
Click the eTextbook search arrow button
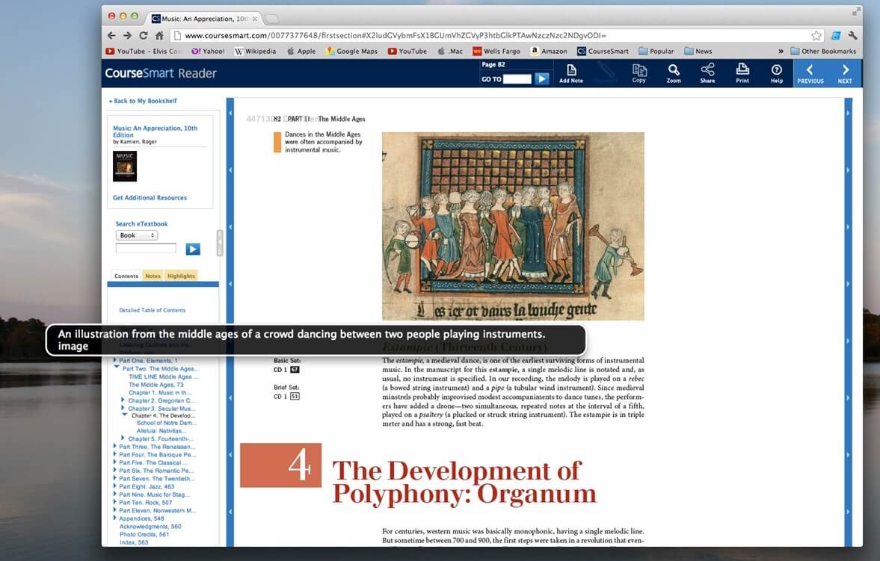[x=192, y=249]
